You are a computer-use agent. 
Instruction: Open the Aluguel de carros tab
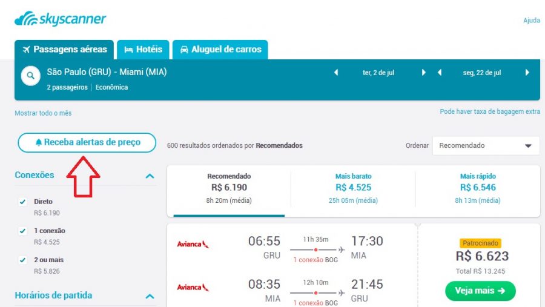click(220, 50)
